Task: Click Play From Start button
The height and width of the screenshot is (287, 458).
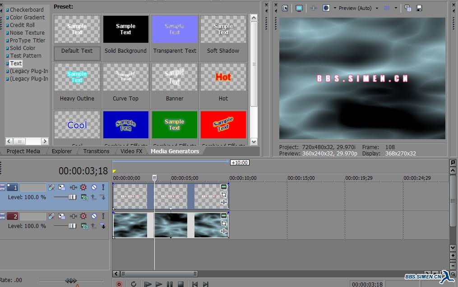Action: tap(148, 284)
